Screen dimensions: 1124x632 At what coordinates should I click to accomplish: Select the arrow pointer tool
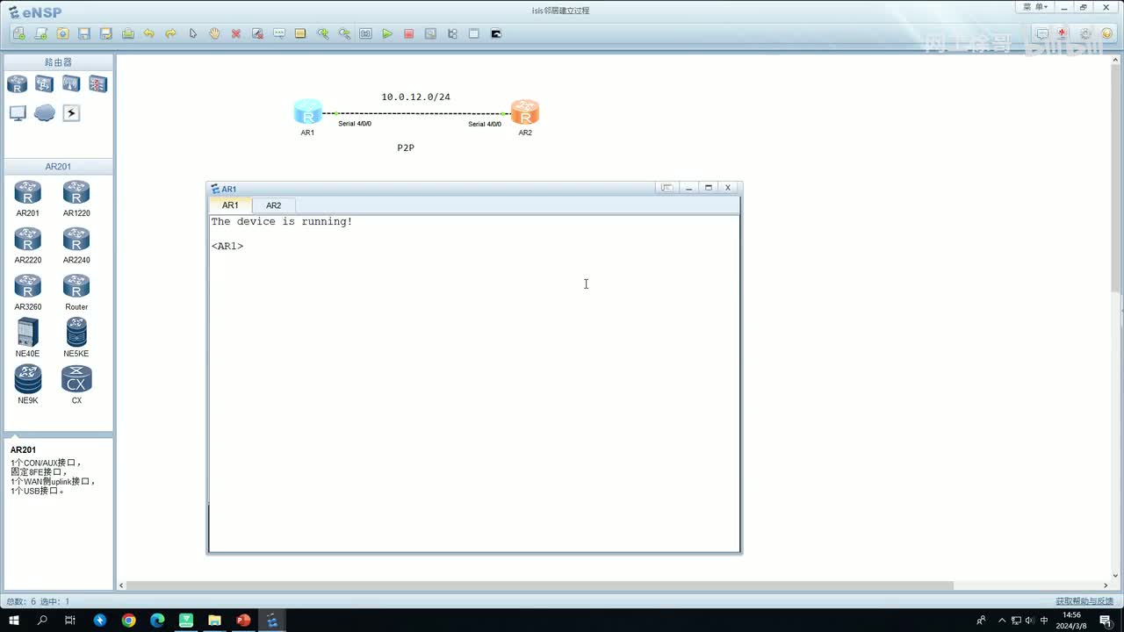[x=193, y=33]
